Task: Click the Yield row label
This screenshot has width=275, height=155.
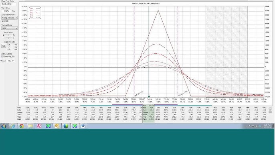Action: coord(19,108)
